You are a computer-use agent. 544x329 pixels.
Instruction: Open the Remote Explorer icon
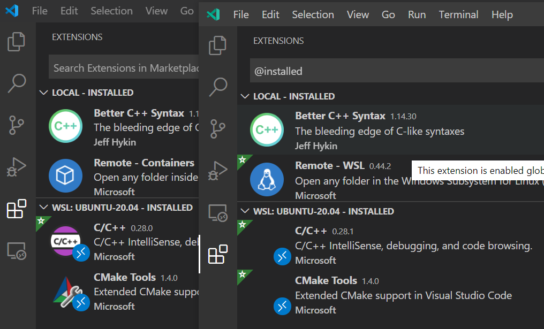coord(218,212)
